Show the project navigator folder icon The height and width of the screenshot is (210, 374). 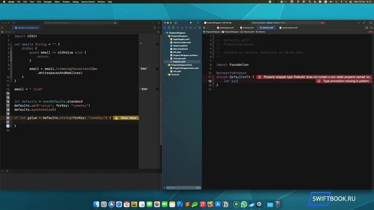tap(165, 27)
